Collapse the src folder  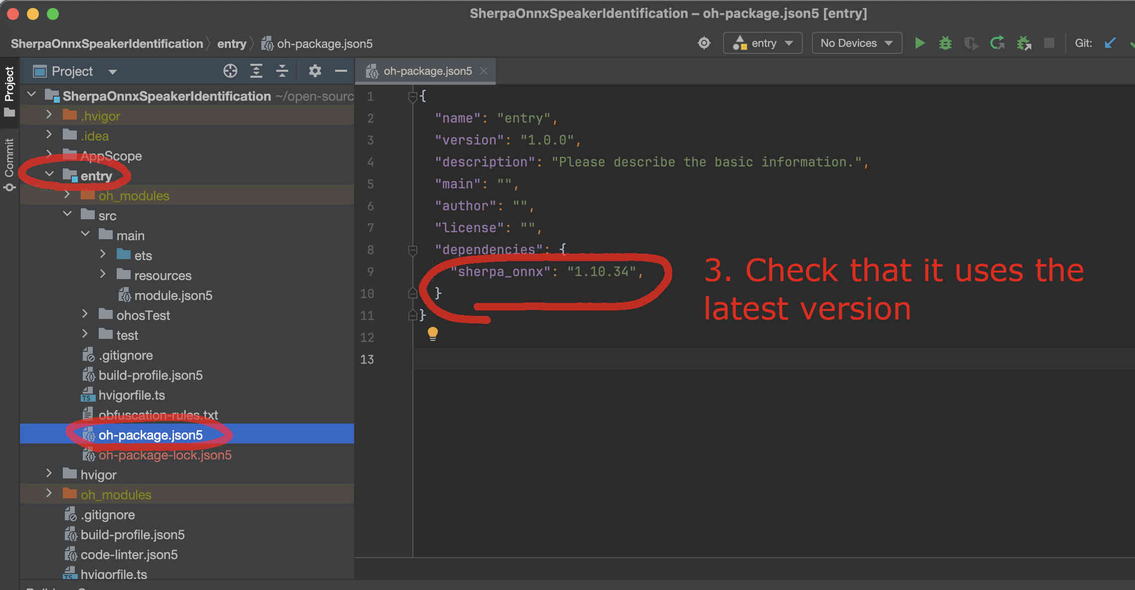(67, 214)
